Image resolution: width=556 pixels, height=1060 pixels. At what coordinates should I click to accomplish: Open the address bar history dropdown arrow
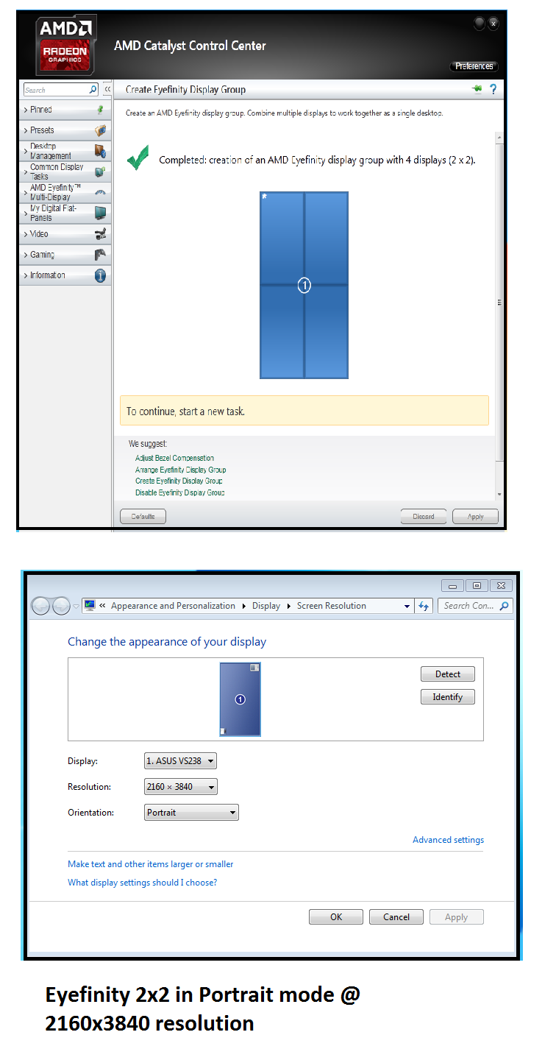click(407, 606)
